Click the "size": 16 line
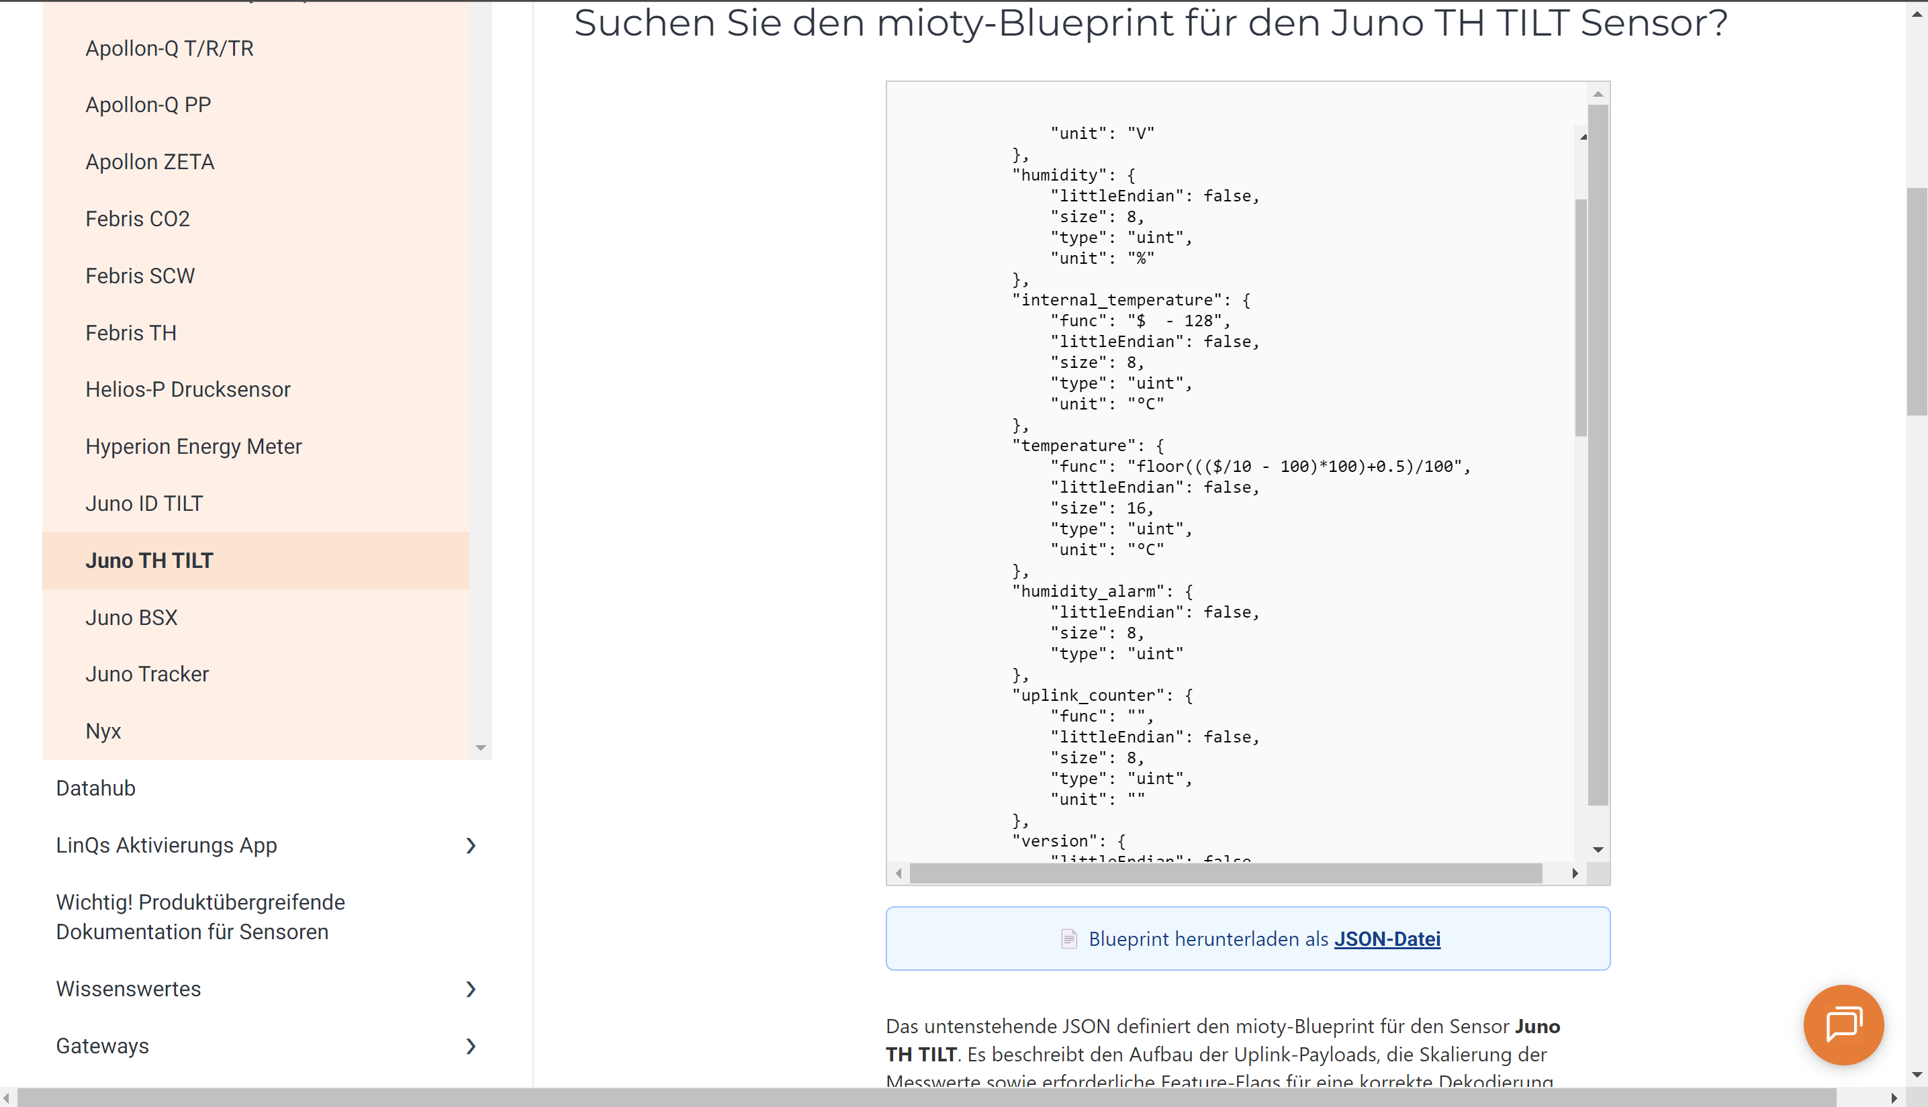The height and width of the screenshot is (1107, 1928). pos(1102,509)
